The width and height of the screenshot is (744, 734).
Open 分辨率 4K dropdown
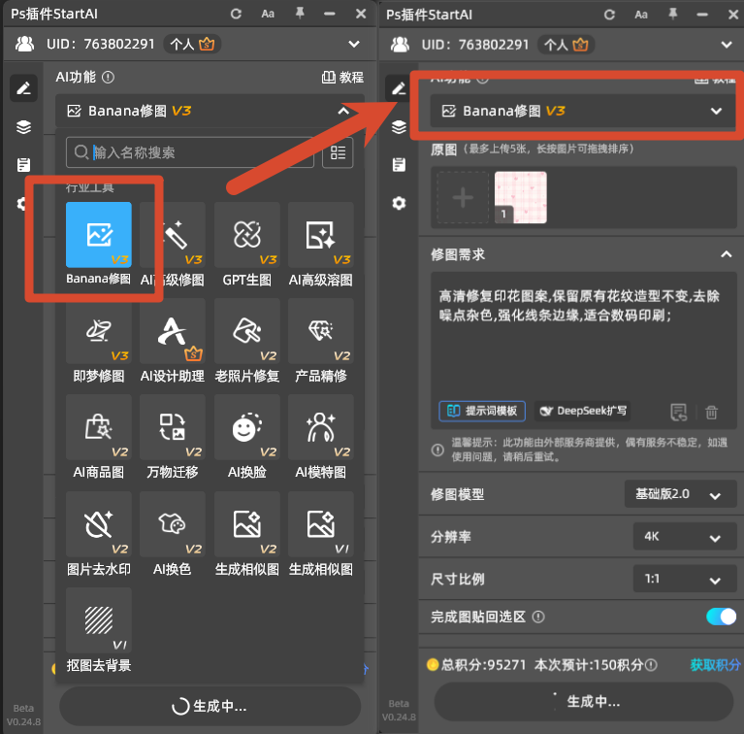point(685,537)
